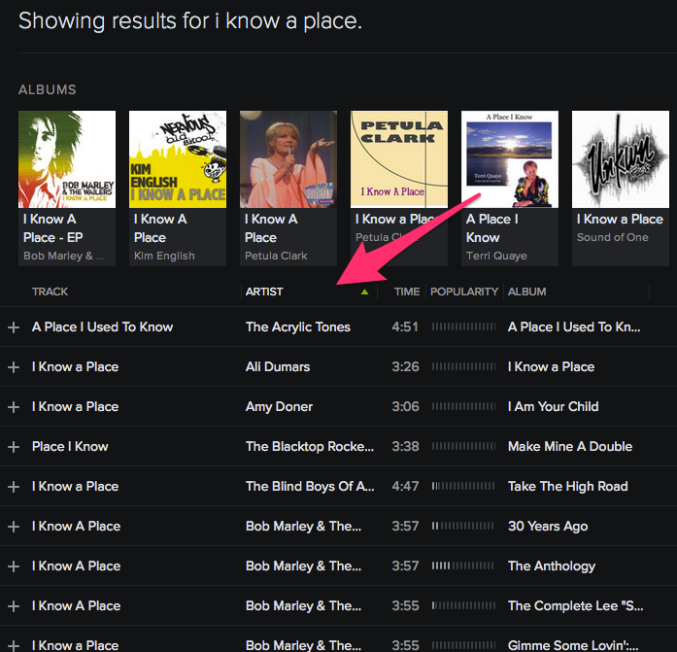677x652 pixels.
Task: Add Place I Know track with plus icon
Action: (x=14, y=446)
